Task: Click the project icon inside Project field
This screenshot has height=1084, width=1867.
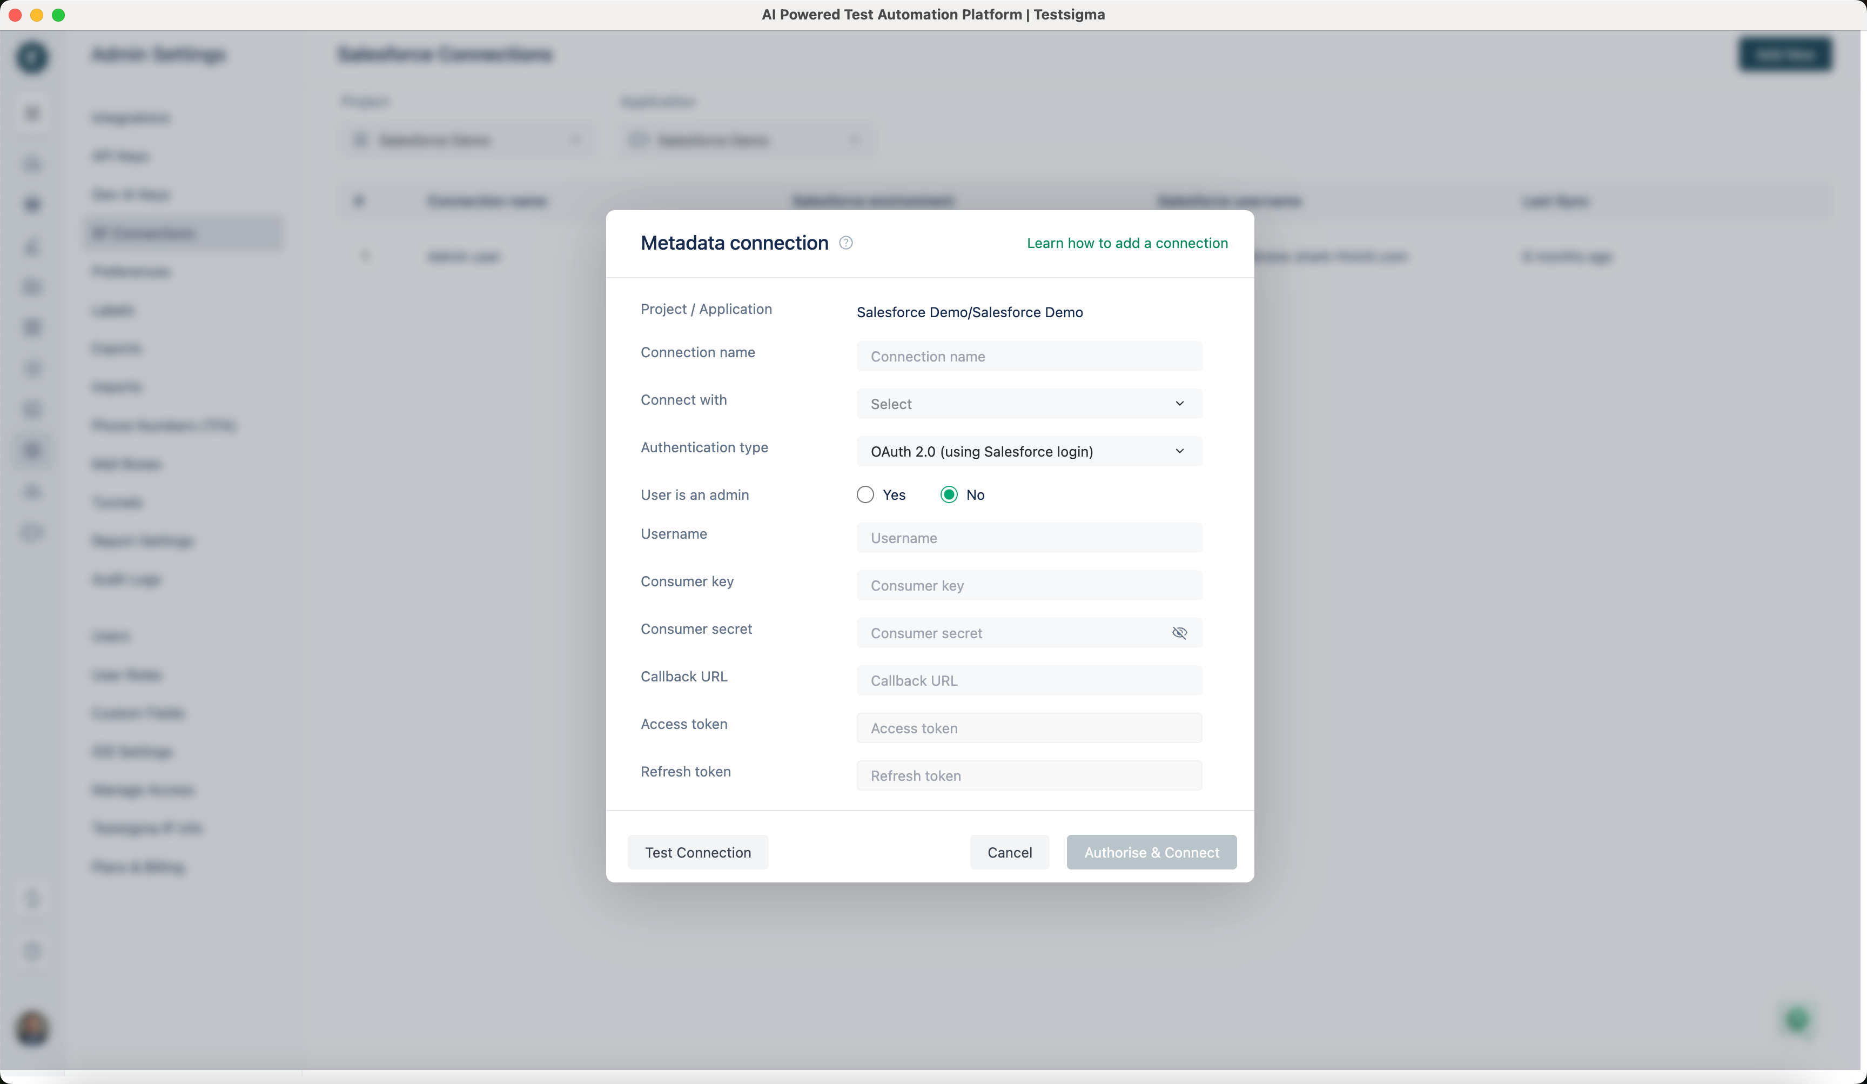Action: click(361, 140)
